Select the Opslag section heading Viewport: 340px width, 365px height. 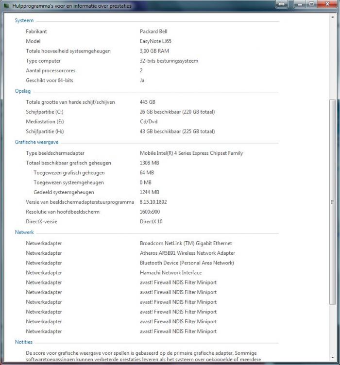tap(23, 91)
